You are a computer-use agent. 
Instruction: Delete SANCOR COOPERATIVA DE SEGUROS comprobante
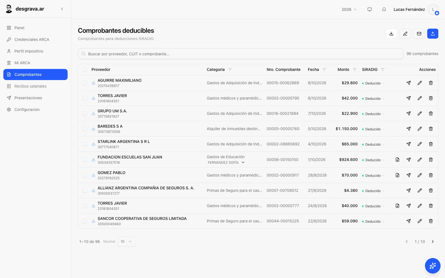point(431,221)
